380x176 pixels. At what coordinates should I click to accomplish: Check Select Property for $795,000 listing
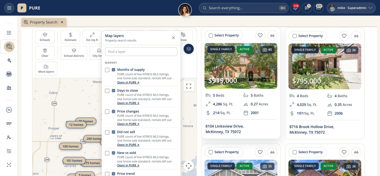[294, 36]
